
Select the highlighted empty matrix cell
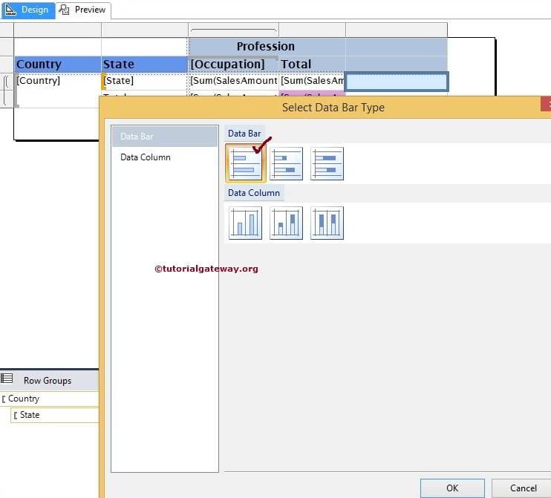point(397,82)
